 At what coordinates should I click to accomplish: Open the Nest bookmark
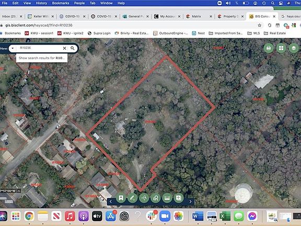tap(199, 33)
